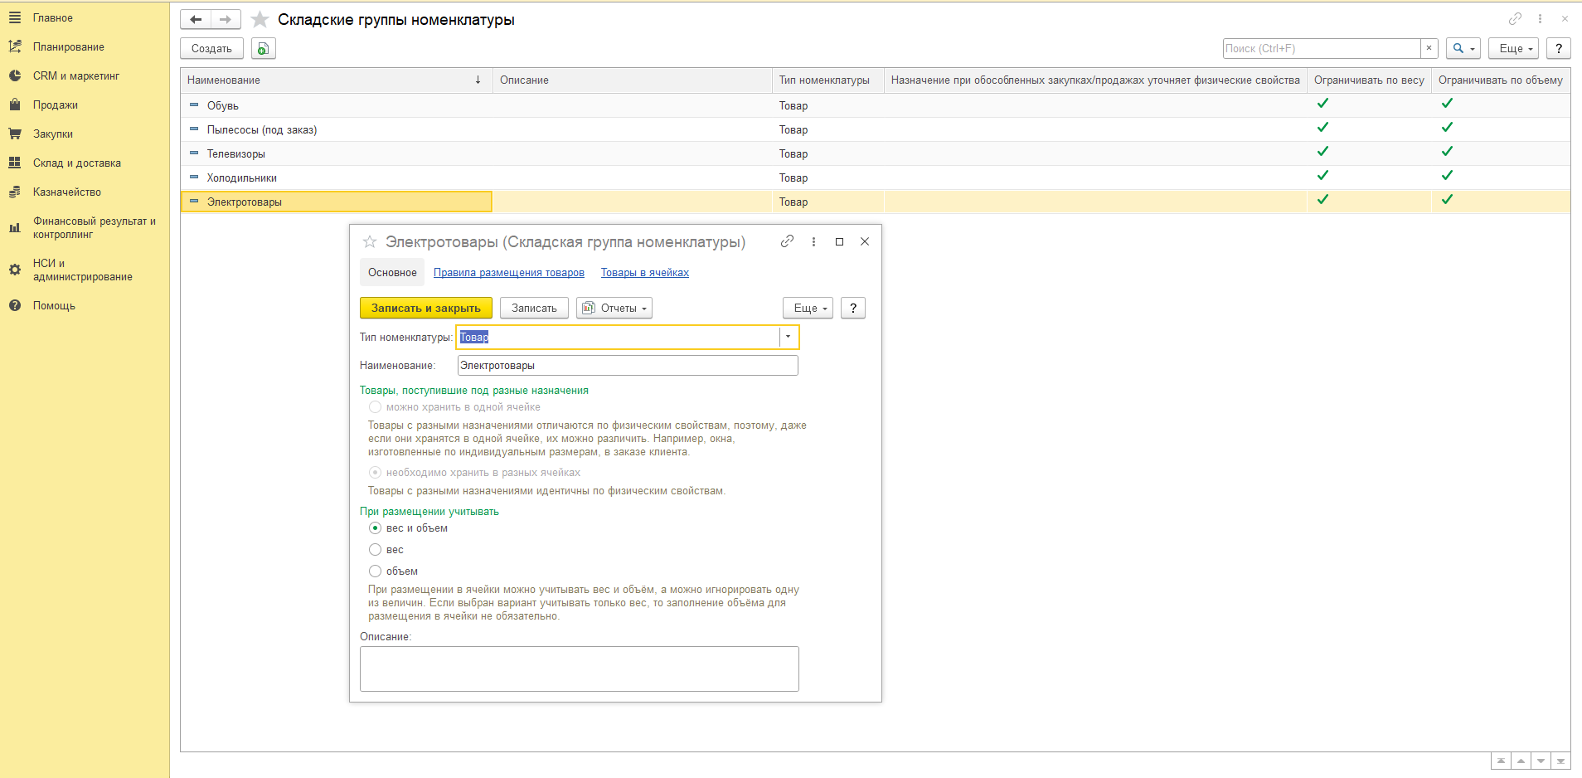Open Склад и доставка menu section
Image resolution: width=1582 pixels, height=778 pixels.
point(77,163)
